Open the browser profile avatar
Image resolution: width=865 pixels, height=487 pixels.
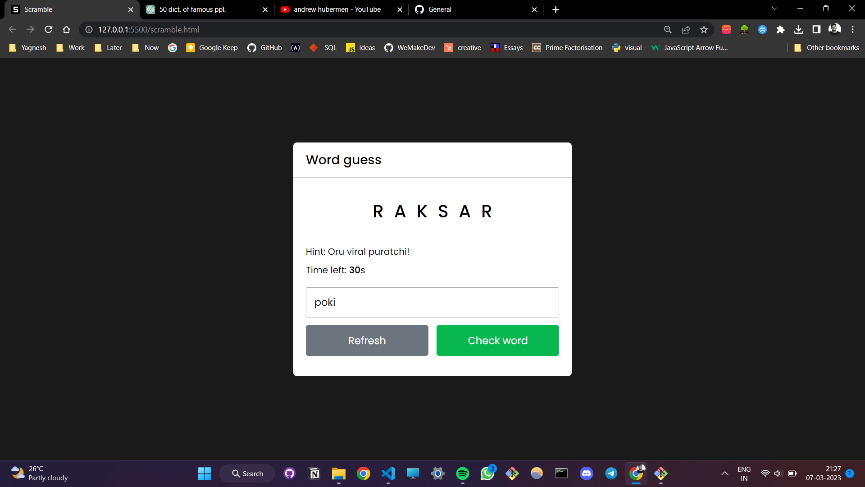click(835, 28)
